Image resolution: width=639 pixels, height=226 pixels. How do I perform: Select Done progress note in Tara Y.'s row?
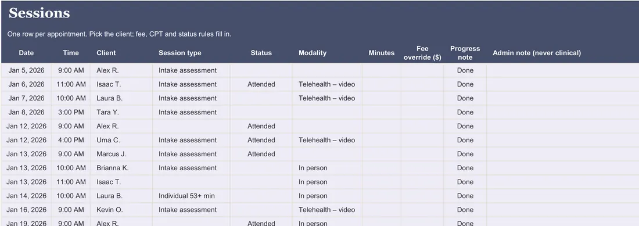(x=465, y=112)
